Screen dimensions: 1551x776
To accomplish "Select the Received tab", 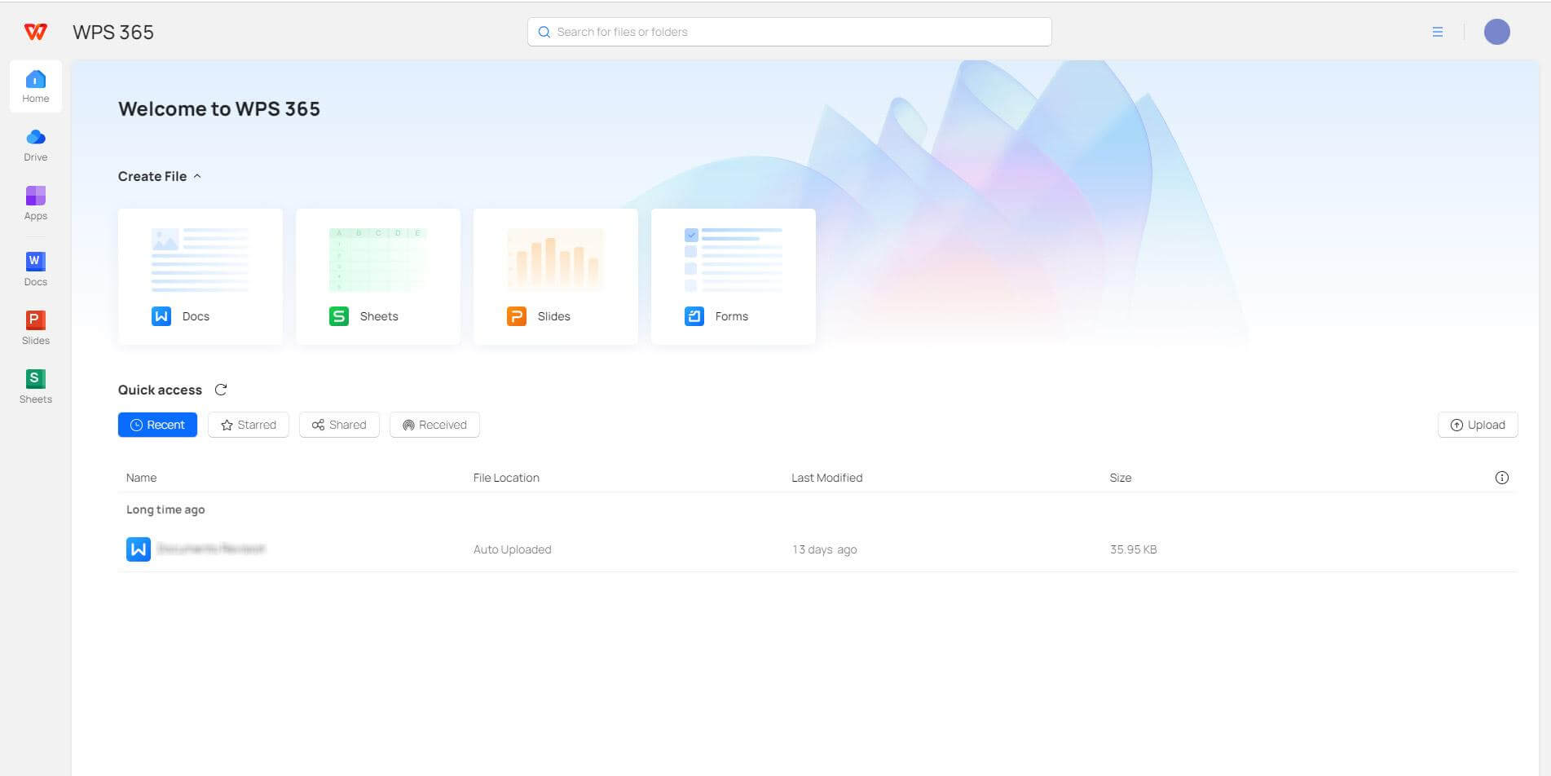I will (x=434, y=425).
